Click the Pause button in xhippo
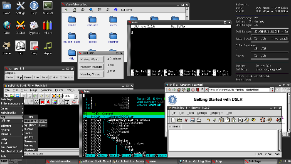Viewport: 291px width, 164px height. [27, 77]
